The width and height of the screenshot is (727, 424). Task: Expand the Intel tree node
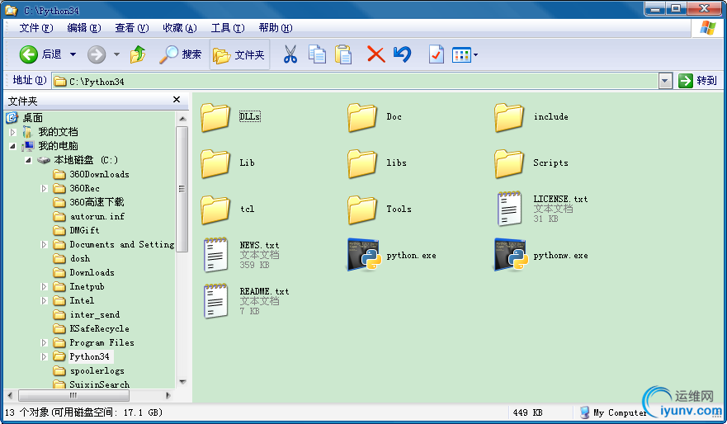pyautogui.click(x=45, y=301)
